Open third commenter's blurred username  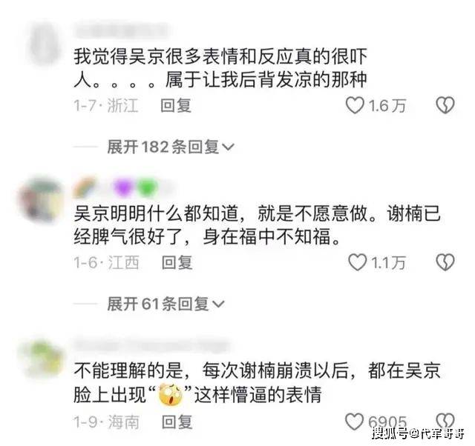(151, 345)
